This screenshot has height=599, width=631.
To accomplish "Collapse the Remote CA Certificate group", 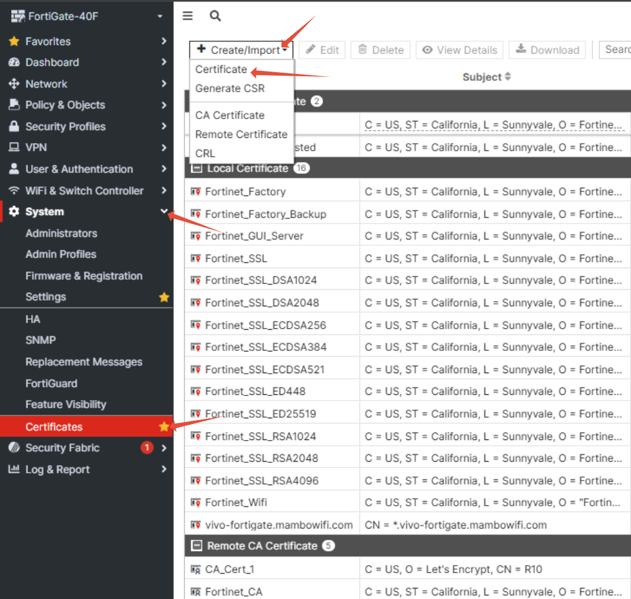I will [x=196, y=546].
